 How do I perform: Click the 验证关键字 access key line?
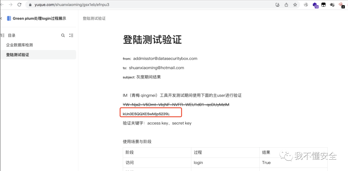157,123
